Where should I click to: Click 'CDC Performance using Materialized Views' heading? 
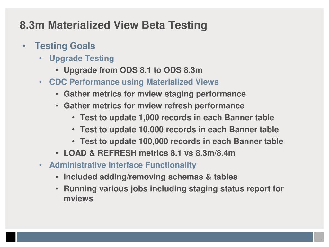(134, 82)
